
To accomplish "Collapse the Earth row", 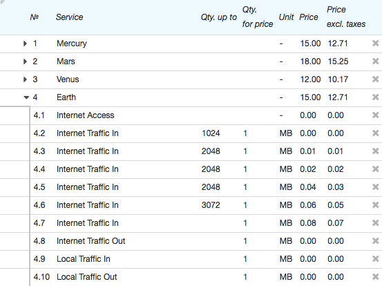I will 26,97.
